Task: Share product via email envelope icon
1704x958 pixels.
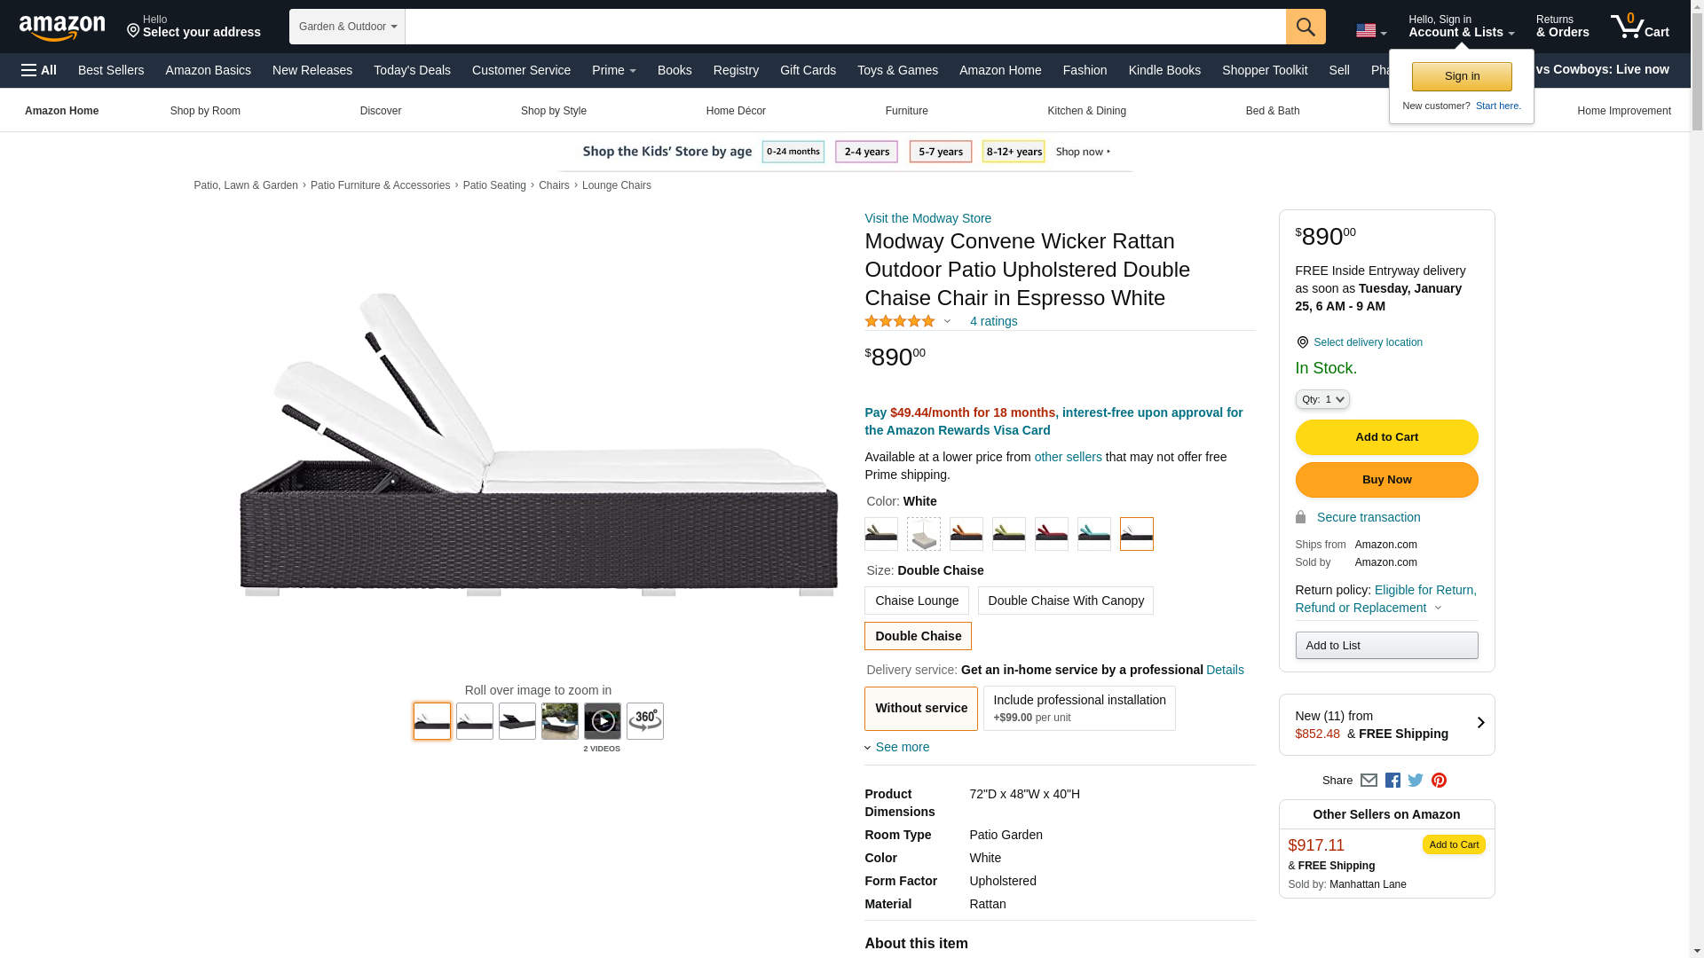Action: [x=1369, y=781]
